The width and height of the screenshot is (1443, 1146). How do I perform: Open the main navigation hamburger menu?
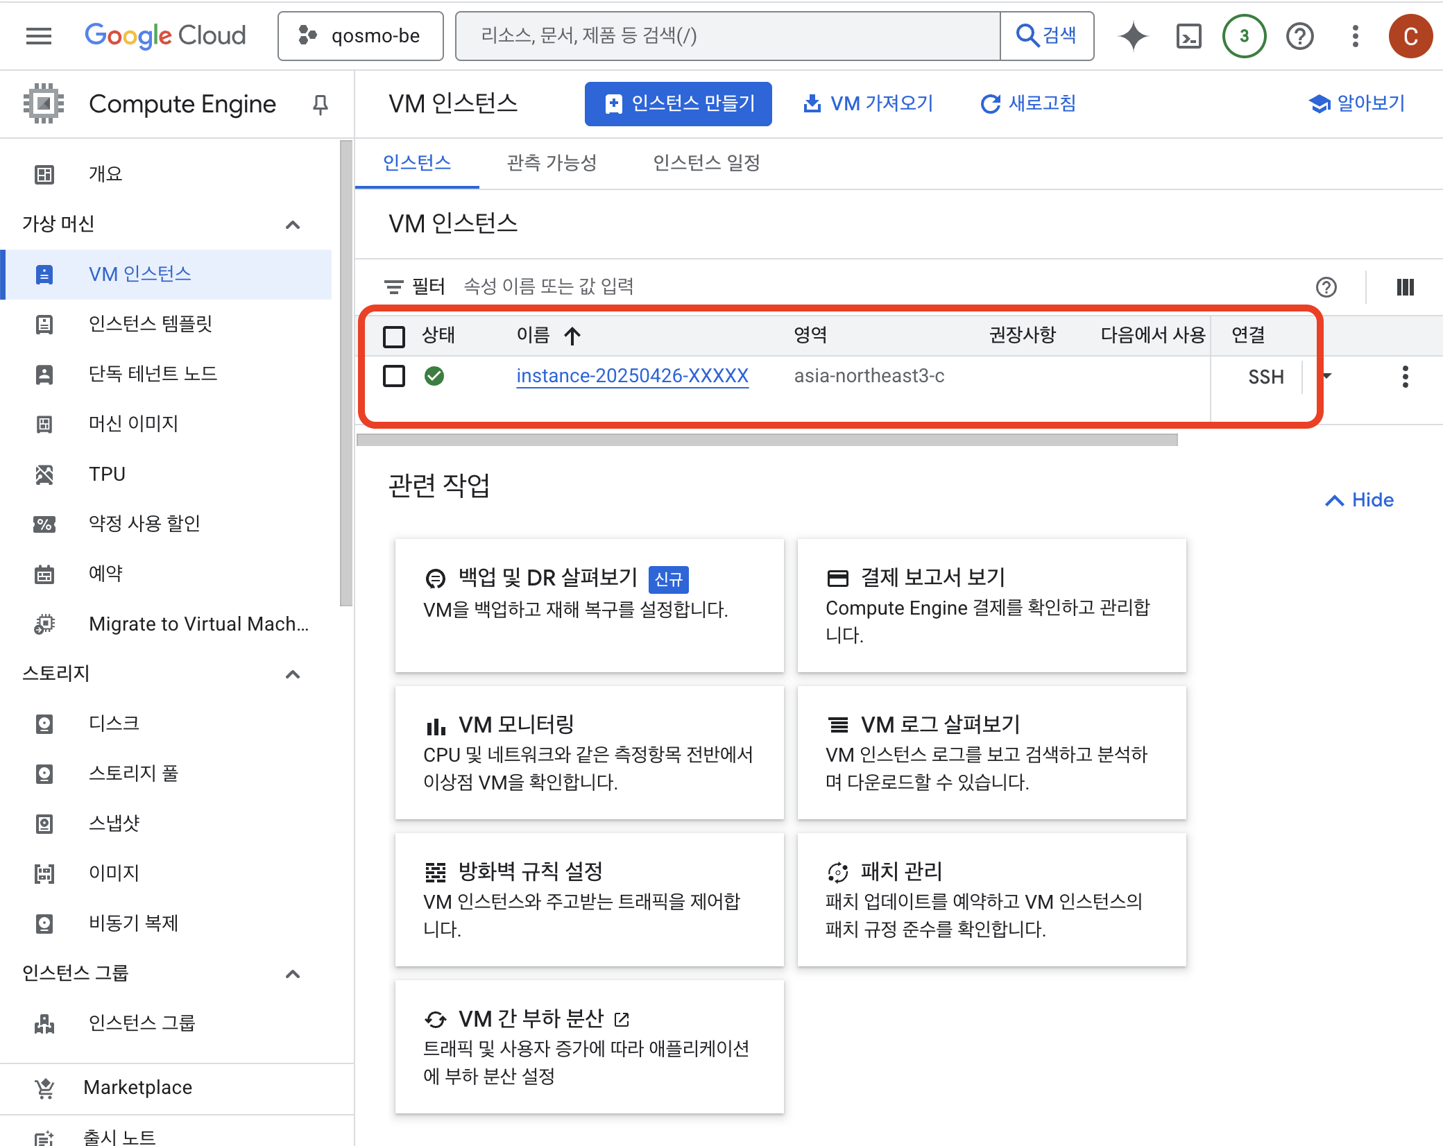pos(39,35)
